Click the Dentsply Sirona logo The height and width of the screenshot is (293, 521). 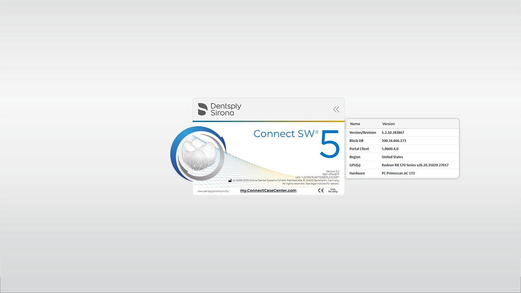[220, 109]
